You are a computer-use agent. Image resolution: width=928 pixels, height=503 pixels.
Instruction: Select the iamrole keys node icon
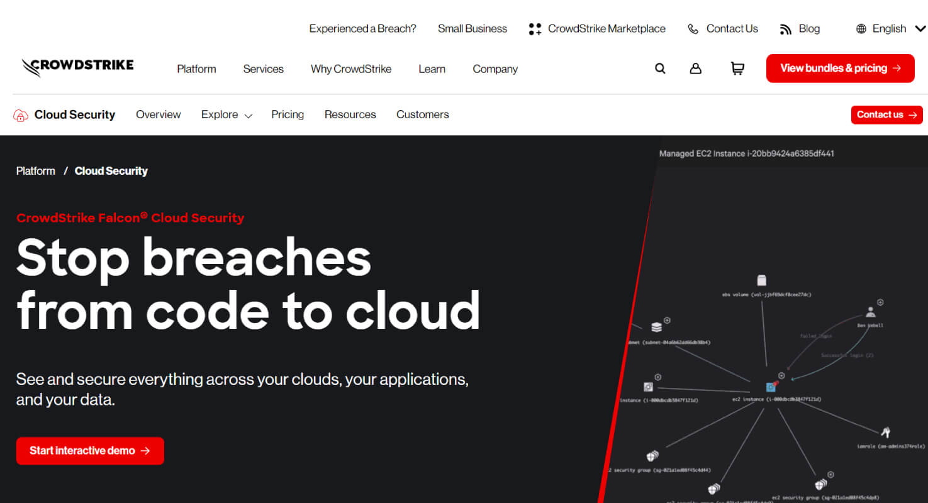[x=885, y=432]
